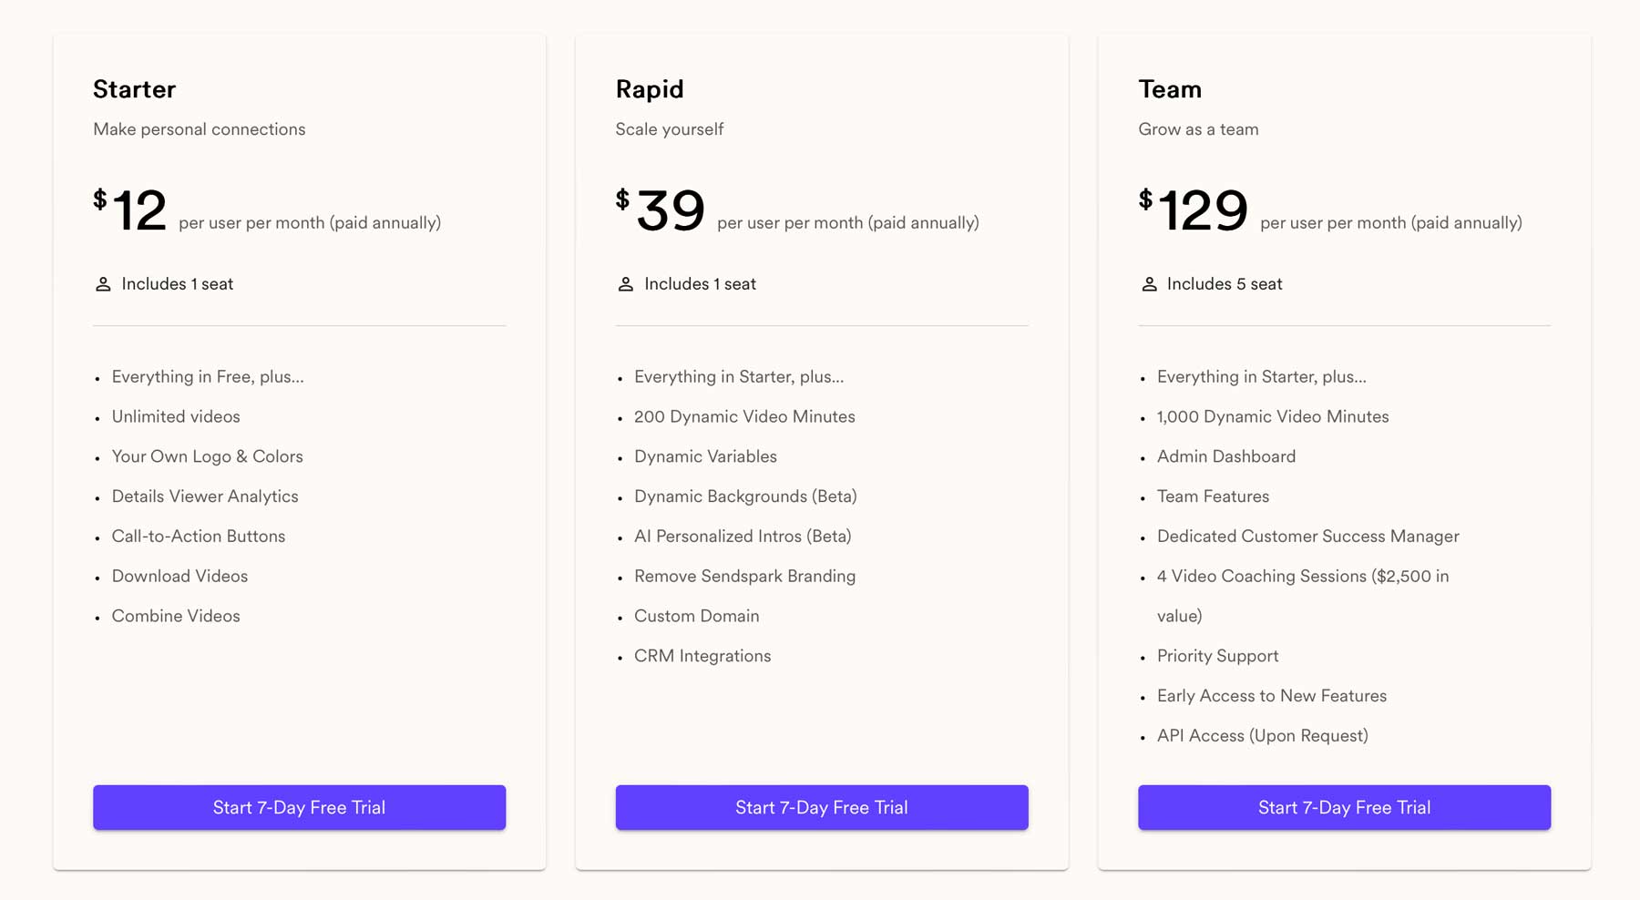Click the Admin Dashboard feature item
Image resolution: width=1640 pixels, height=900 pixels.
point(1225,456)
